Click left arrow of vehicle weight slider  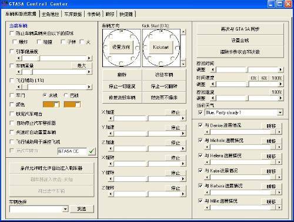click(19, 72)
